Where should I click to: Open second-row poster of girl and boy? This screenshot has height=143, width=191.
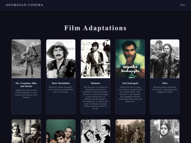[x=26, y=131]
